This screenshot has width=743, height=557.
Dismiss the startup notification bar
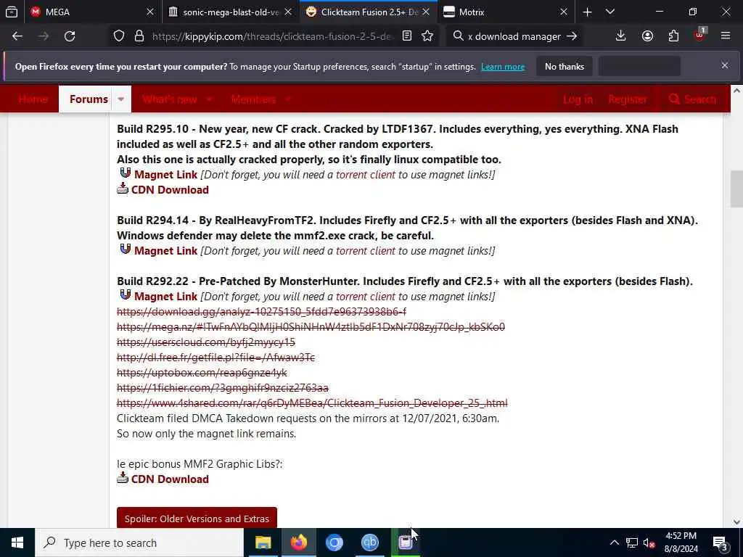coord(725,65)
